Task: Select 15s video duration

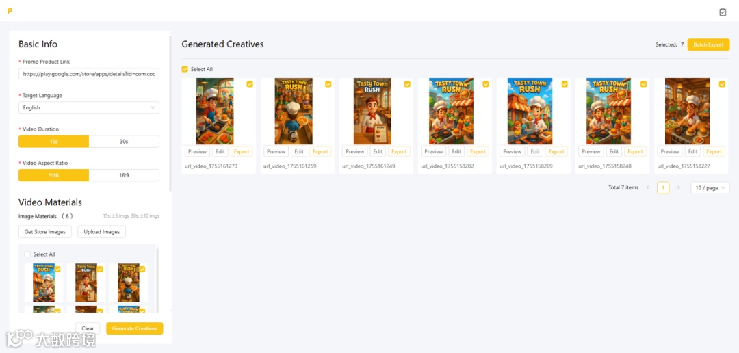Action: pos(54,142)
